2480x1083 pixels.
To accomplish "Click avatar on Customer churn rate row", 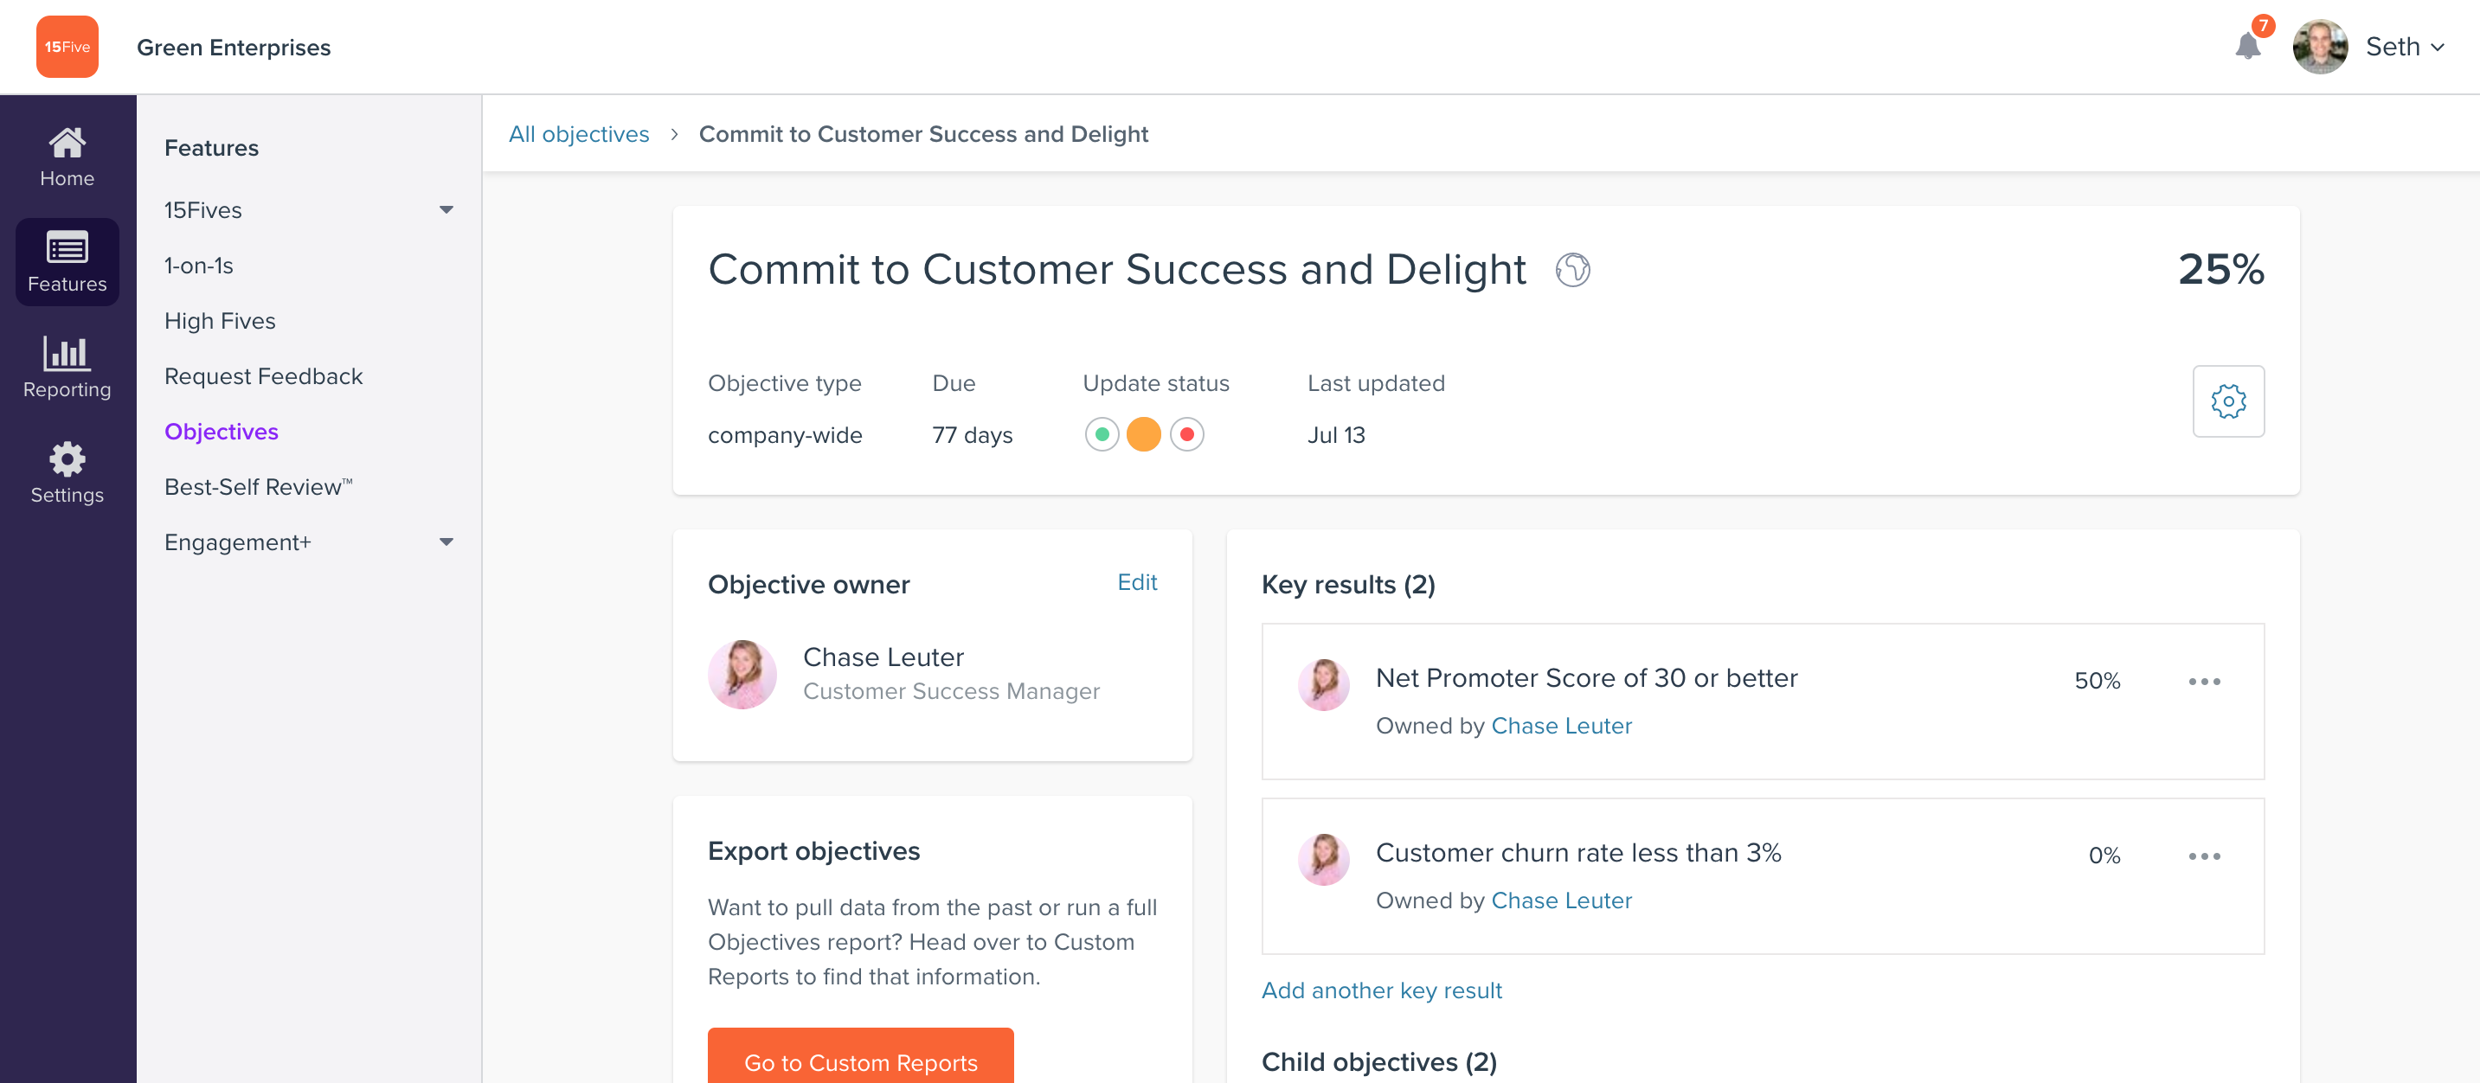I will click(x=1324, y=859).
